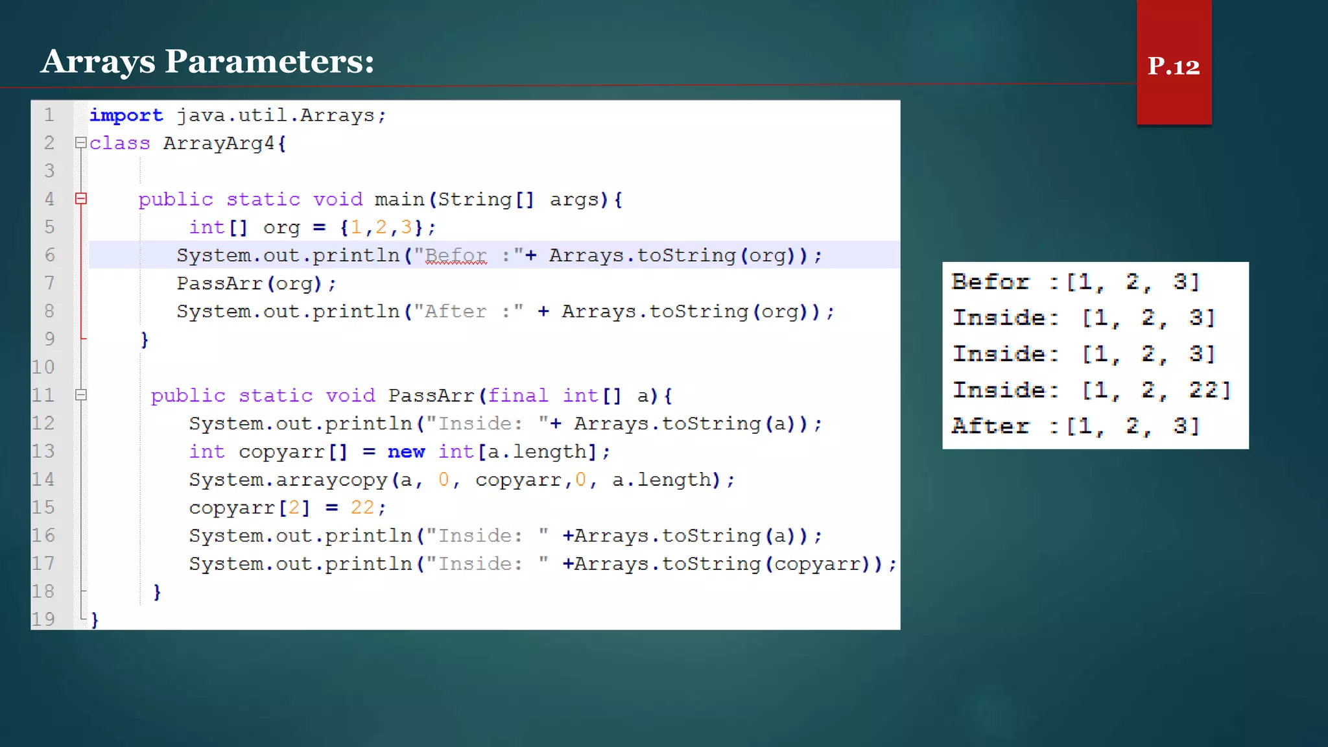Click 'int[] org = {1,2,3};' line
This screenshot has height=747, width=1328.
313,227
